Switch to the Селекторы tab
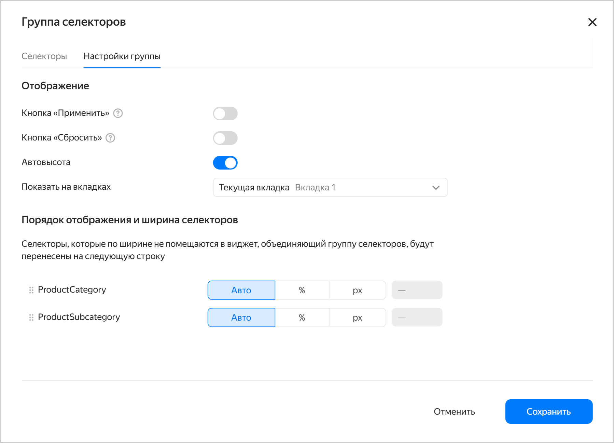Image resolution: width=614 pixels, height=443 pixels. tap(44, 56)
